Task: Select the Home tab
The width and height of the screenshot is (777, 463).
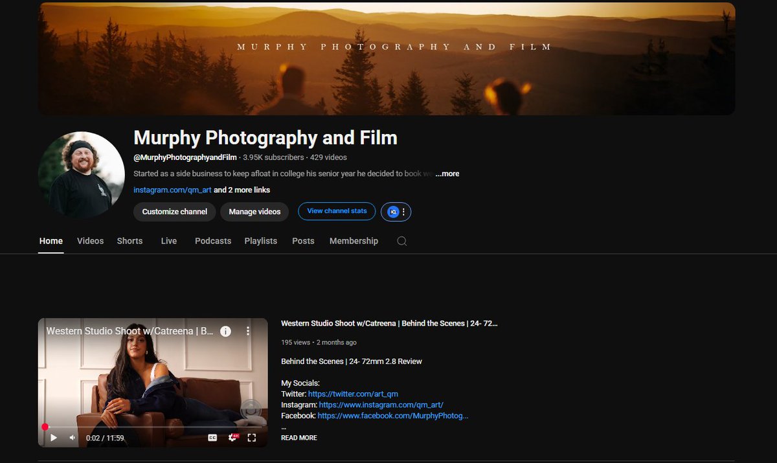Action: tap(51, 241)
